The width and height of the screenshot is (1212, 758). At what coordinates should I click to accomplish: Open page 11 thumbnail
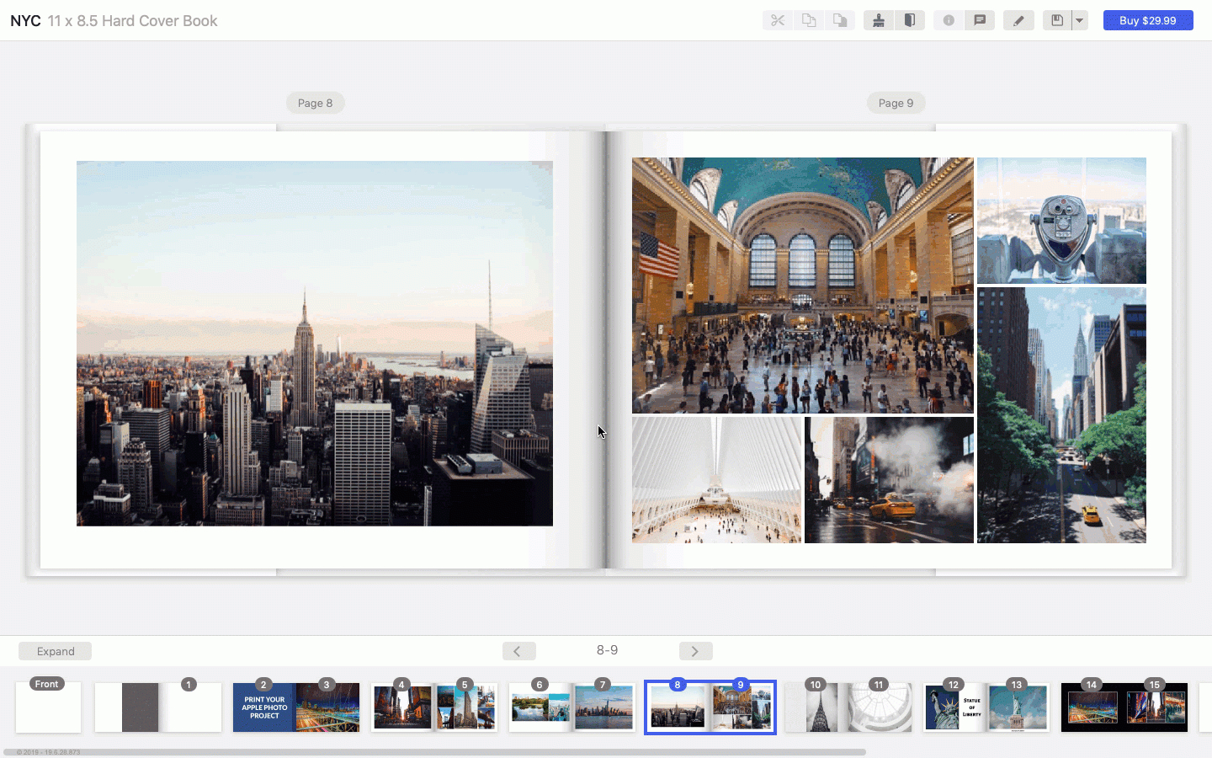pos(880,707)
